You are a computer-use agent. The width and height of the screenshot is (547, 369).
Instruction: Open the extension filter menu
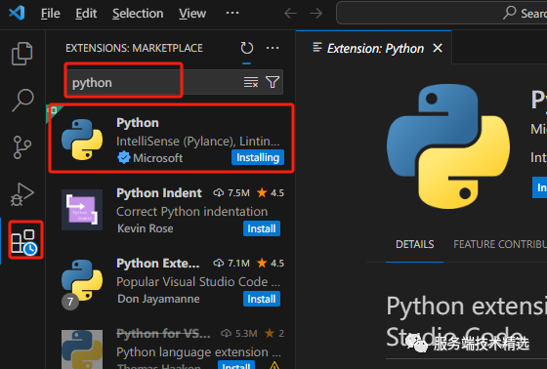[x=273, y=82]
